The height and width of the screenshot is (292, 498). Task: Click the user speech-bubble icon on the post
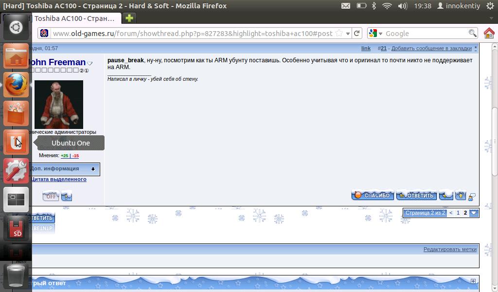pos(472,197)
